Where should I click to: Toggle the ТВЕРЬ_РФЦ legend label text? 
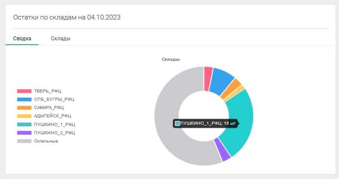click(x=48, y=91)
